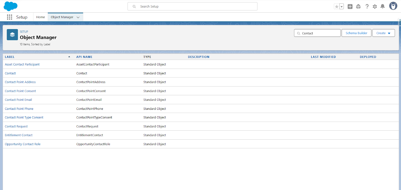Viewport: 401px width, 190px height.
Task: Sort by the Label column header
Action: pyautogui.click(x=10, y=57)
